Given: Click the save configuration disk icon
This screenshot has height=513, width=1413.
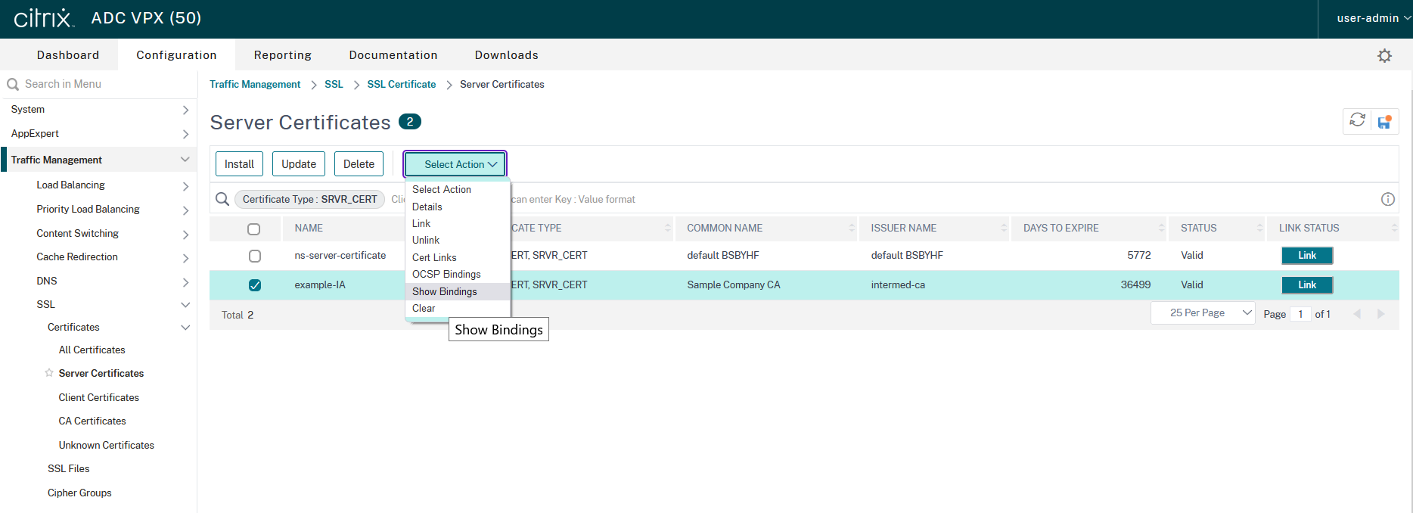Looking at the screenshot, I should (1384, 122).
